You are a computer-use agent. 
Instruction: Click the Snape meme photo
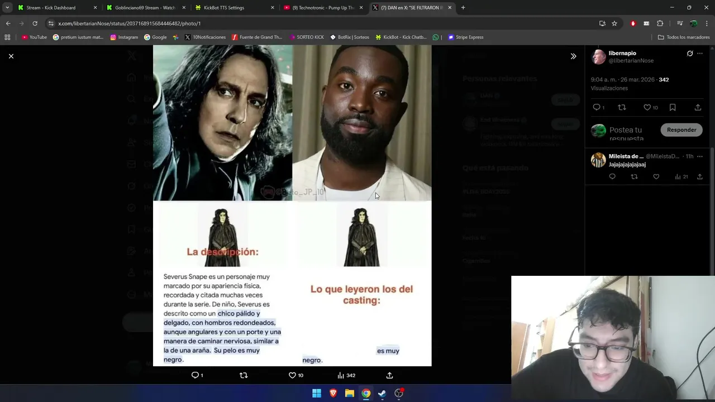coord(292,205)
